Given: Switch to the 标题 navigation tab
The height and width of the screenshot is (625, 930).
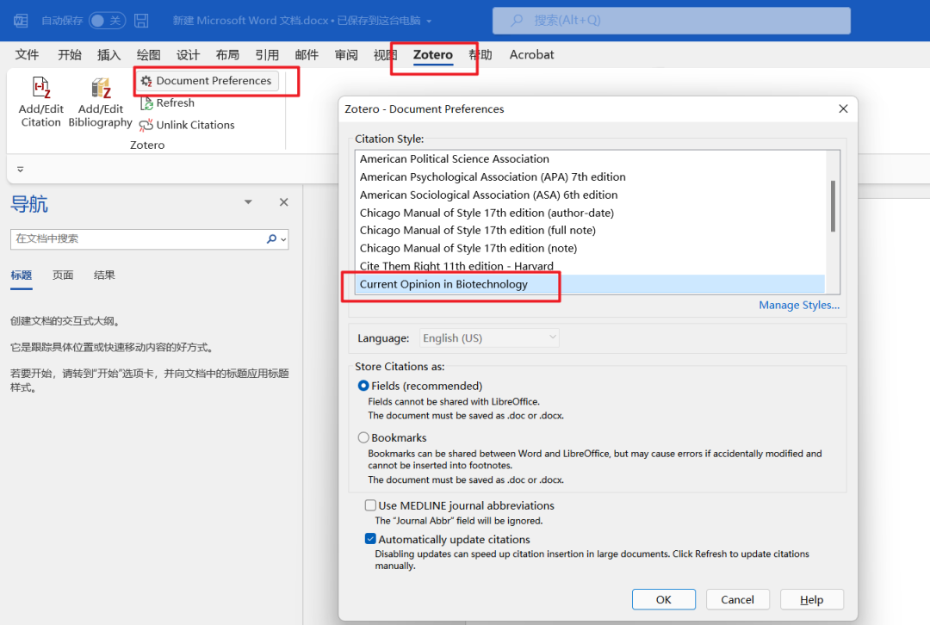Looking at the screenshot, I should pyautogui.click(x=22, y=275).
